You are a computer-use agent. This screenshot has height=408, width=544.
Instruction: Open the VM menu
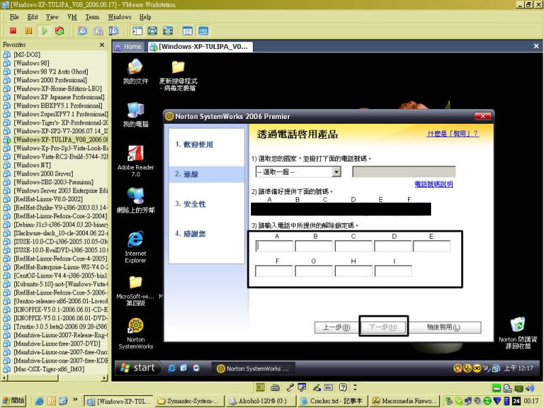point(72,16)
